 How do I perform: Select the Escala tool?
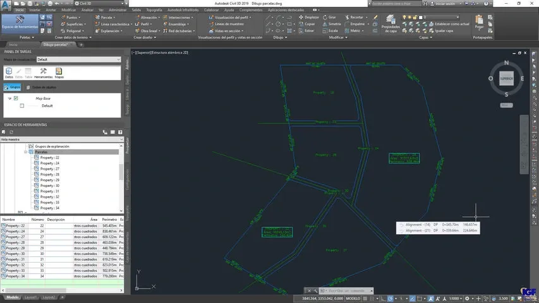(330, 31)
